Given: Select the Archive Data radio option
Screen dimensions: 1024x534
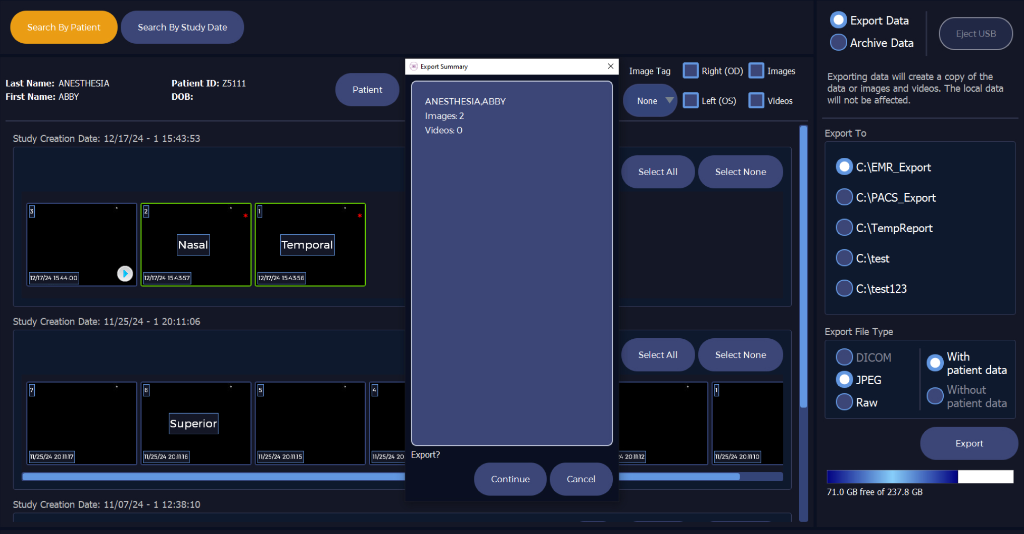Looking at the screenshot, I should pyautogui.click(x=838, y=43).
